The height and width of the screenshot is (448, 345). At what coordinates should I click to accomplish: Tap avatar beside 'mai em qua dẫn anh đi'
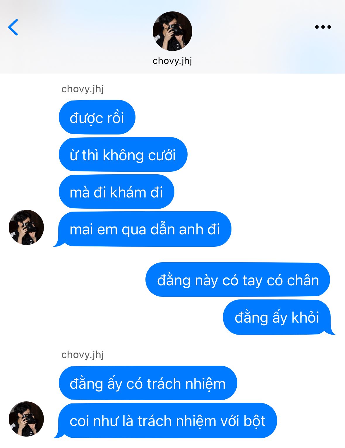[x=26, y=227]
